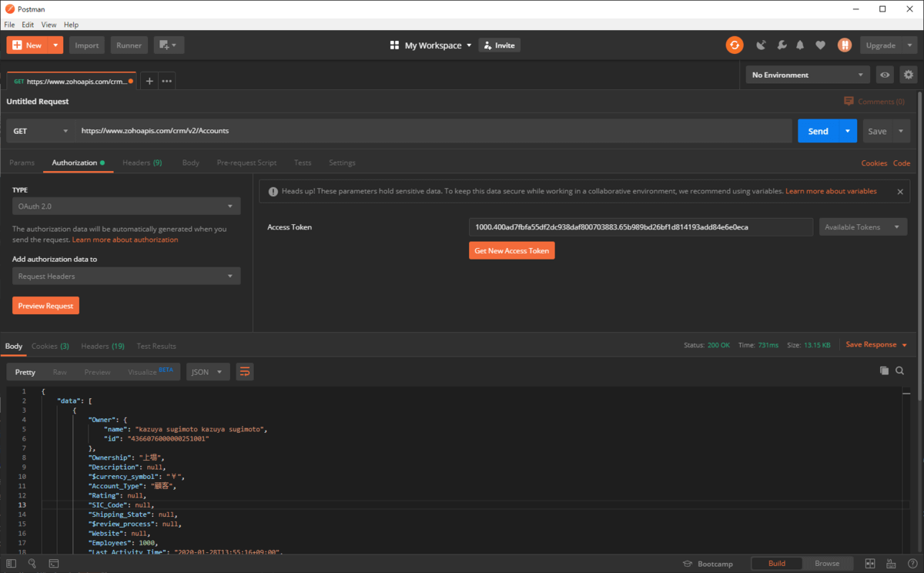
Task: Click the Access Token input field
Action: (x=641, y=227)
